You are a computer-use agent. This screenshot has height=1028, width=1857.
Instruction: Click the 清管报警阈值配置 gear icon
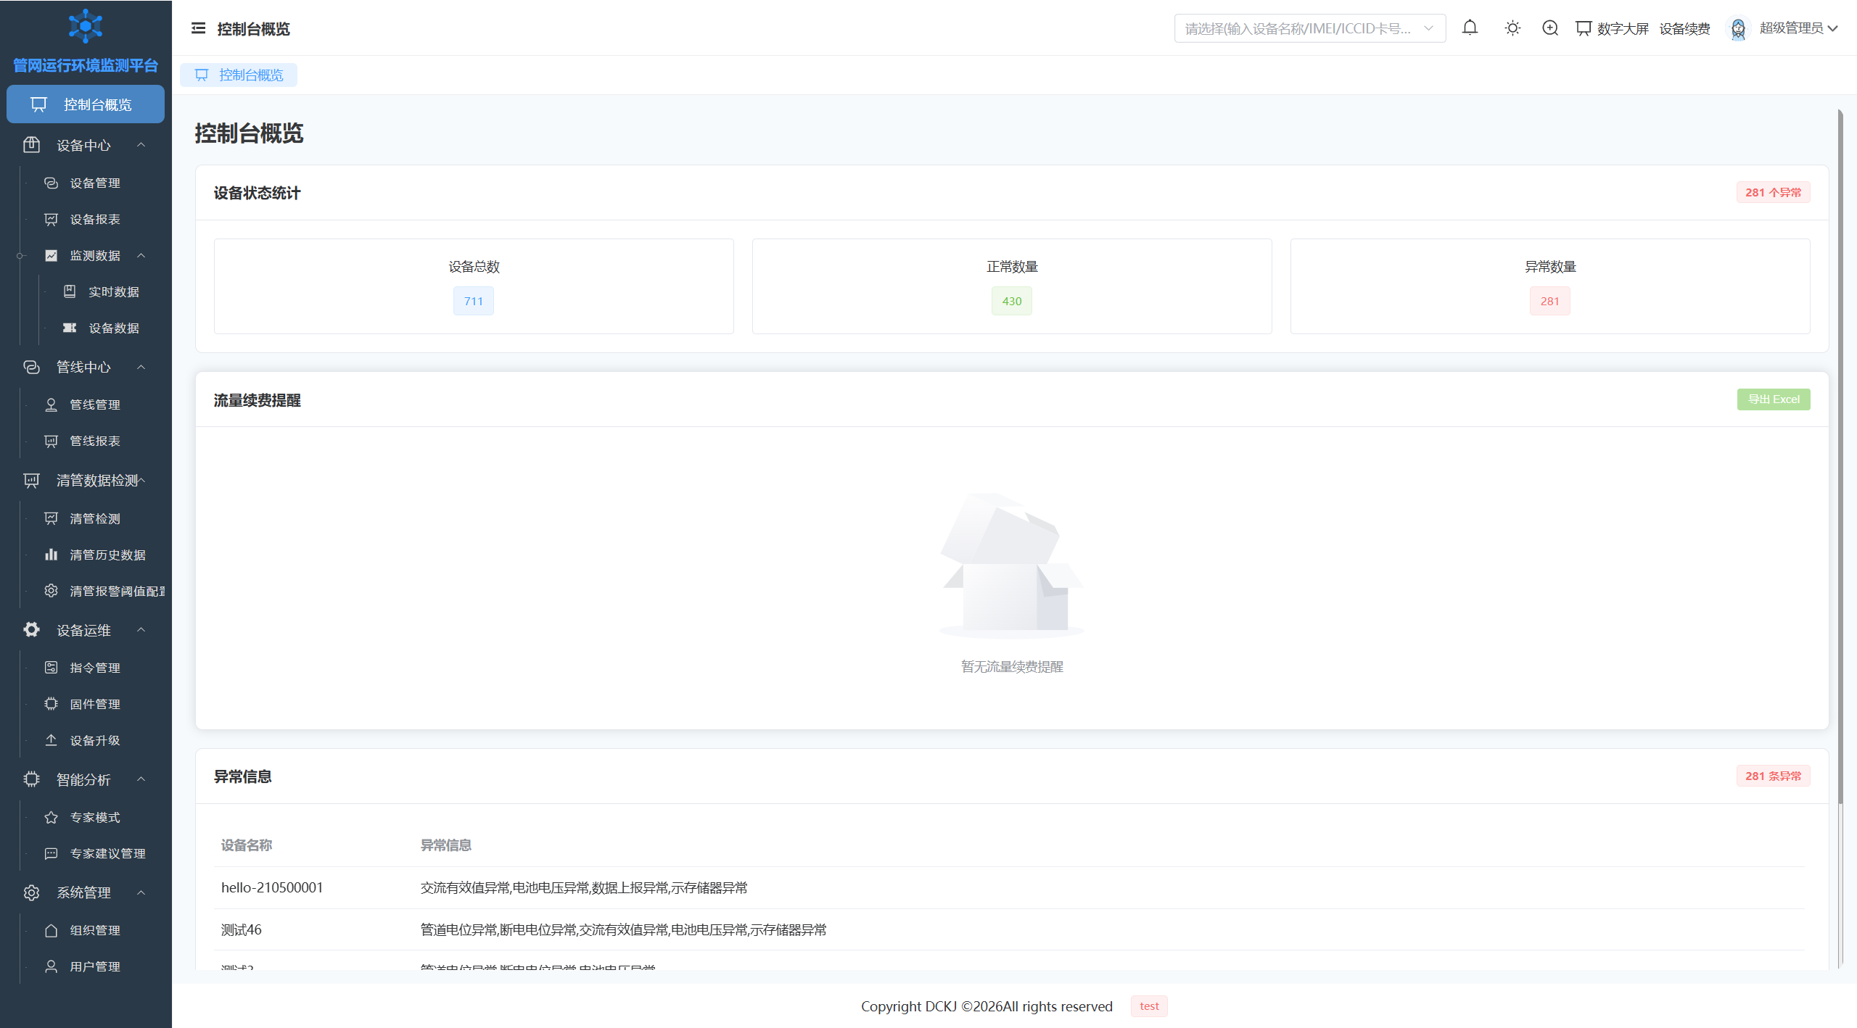[x=51, y=591]
